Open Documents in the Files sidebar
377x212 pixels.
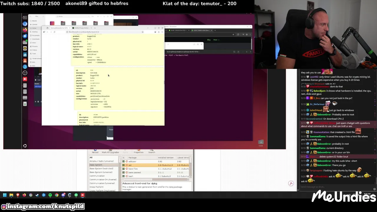click(x=36, y=35)
